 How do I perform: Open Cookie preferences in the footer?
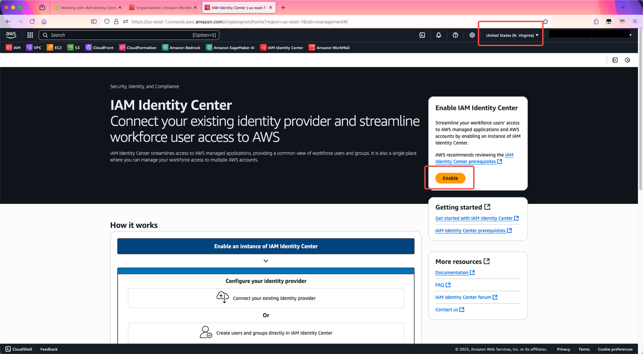[615, 349]
